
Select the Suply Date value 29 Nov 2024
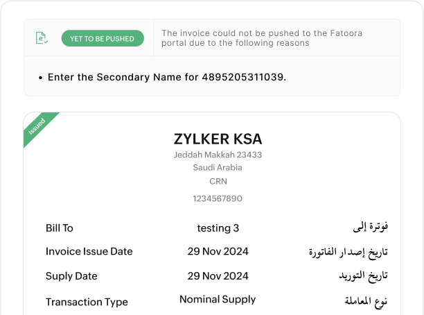(x=218, y=276)
